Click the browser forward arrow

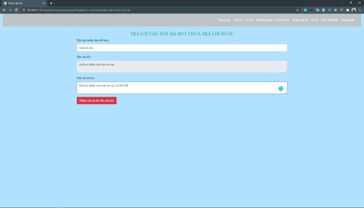[x=10, y=10]
